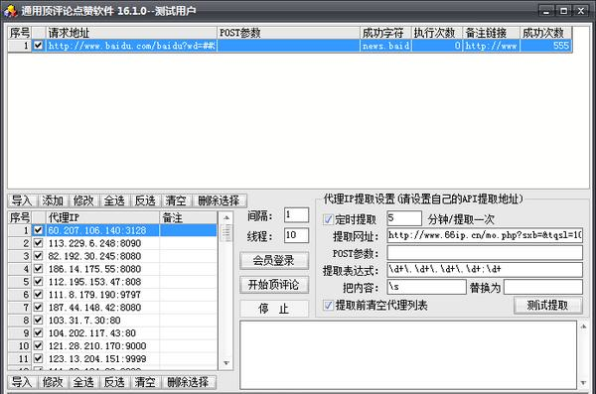Toggle checkbox for proxy 60.207.106.140:3128
Screen dimensions: 596x394
38,230
